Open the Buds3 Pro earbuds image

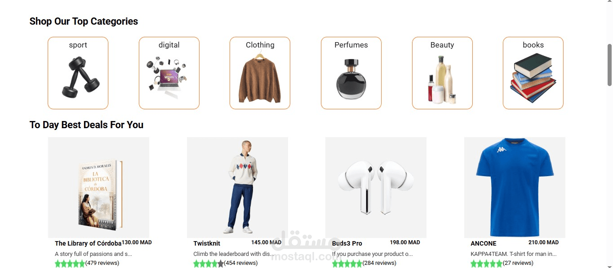(376, 187)
